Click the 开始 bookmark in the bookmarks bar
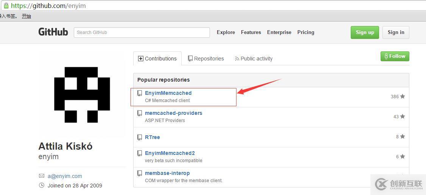This screenshot has width=426, height=195. pos(26,16)
